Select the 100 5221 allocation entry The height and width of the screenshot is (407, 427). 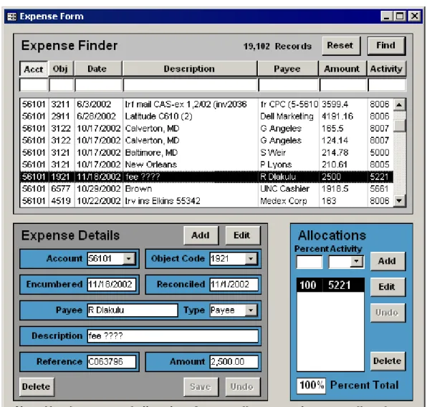click(x=330, y=285)
